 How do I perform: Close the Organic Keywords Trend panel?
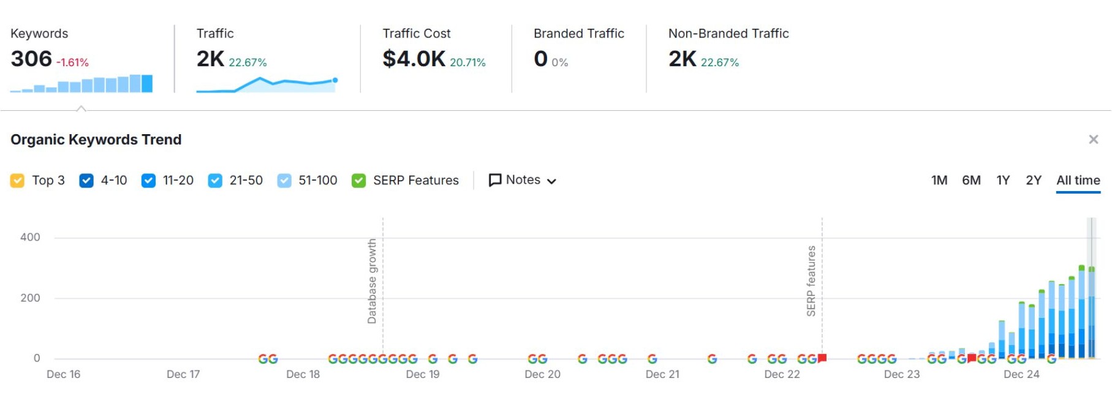coord(1093,139)
